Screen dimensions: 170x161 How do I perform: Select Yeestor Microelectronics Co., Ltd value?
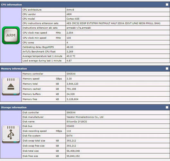(85, 117)
